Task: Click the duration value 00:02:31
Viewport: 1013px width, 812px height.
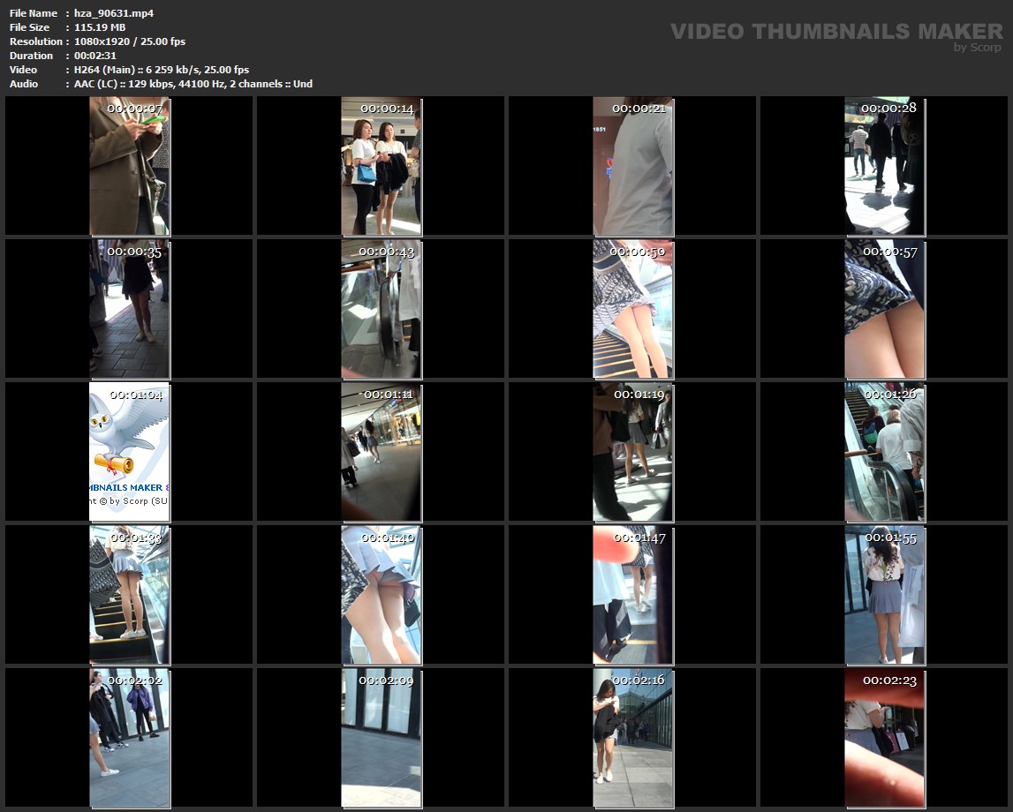Action: 95,56
